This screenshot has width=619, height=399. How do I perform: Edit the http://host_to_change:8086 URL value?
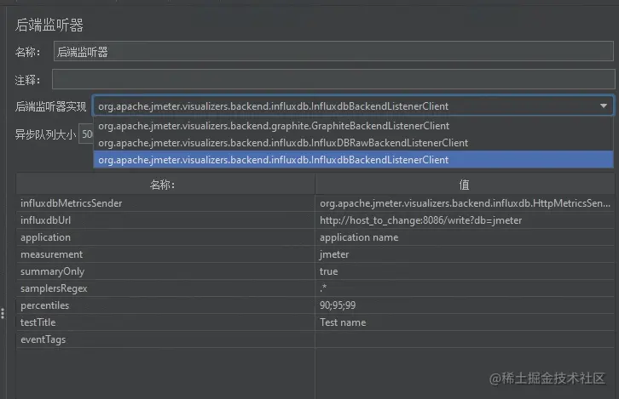(x=465, y=220)
